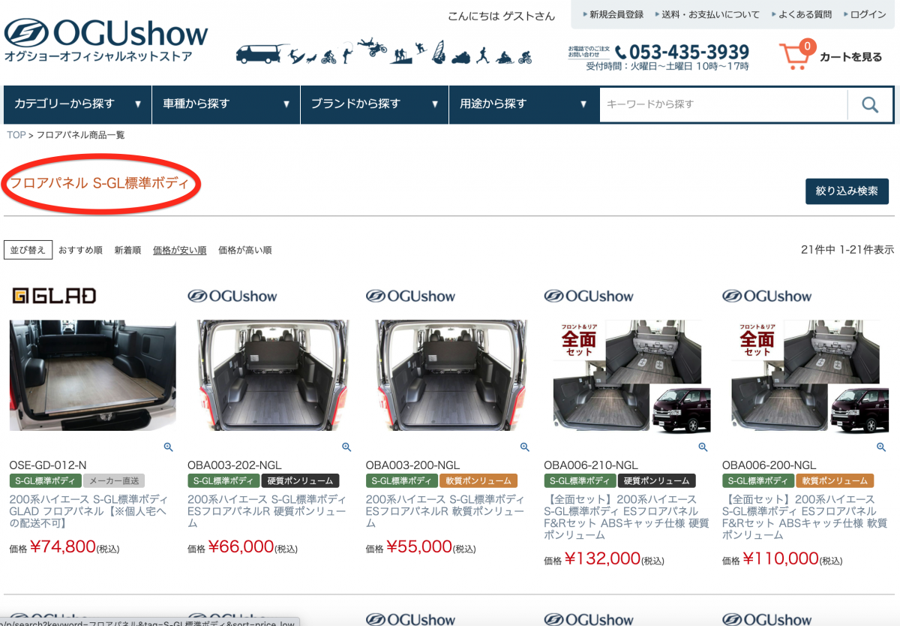Sort by おすすめ順

[80, 250]
